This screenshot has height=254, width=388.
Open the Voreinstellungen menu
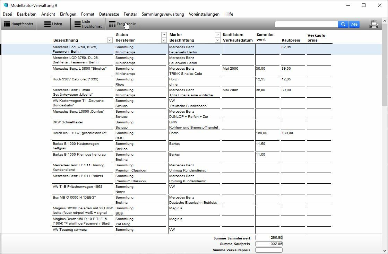[204, 14]
